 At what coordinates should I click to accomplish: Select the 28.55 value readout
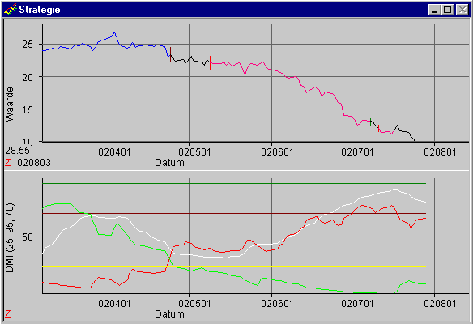click(x=17, y=151)
